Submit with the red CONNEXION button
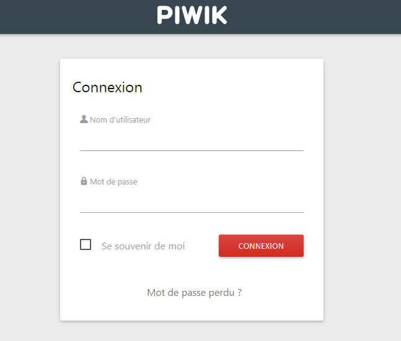This screenshot has height=341, width=401. [261, 246]
